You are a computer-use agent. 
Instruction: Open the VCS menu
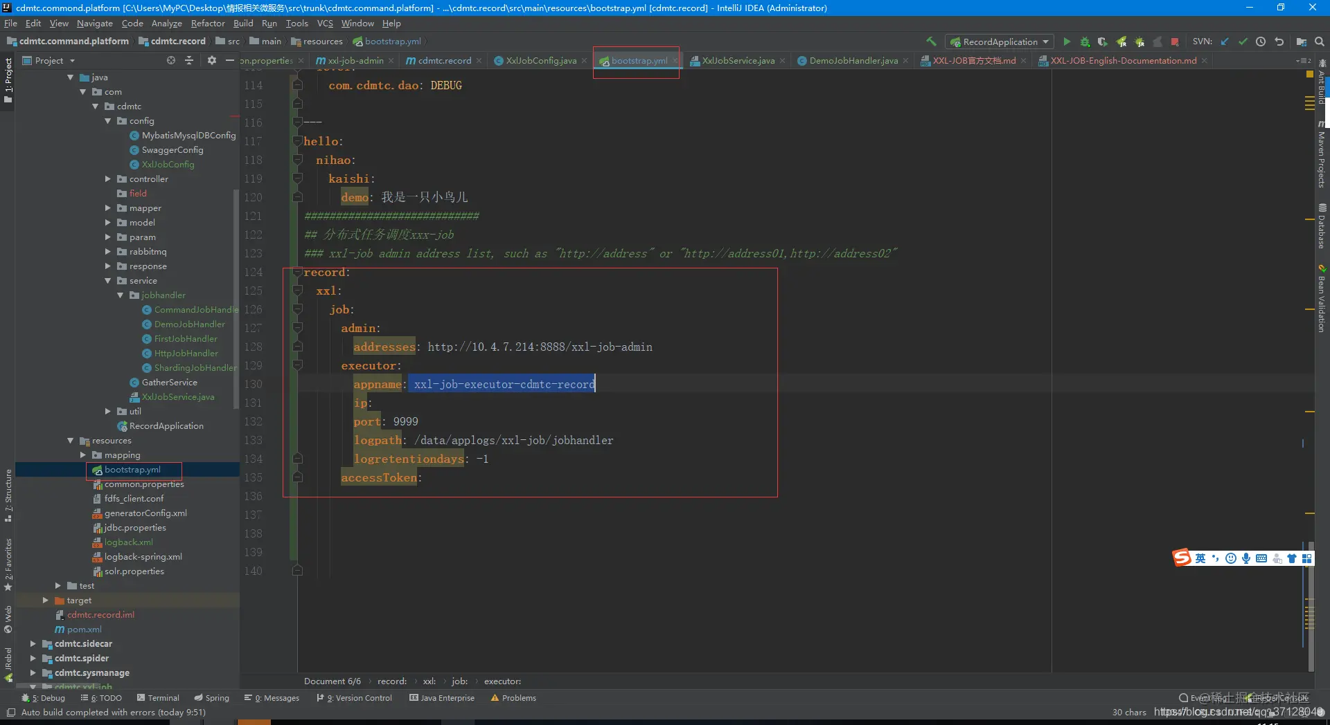325,23
